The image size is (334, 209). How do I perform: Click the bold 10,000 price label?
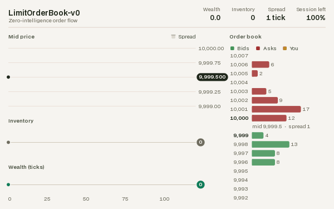[x=239, y=118]
